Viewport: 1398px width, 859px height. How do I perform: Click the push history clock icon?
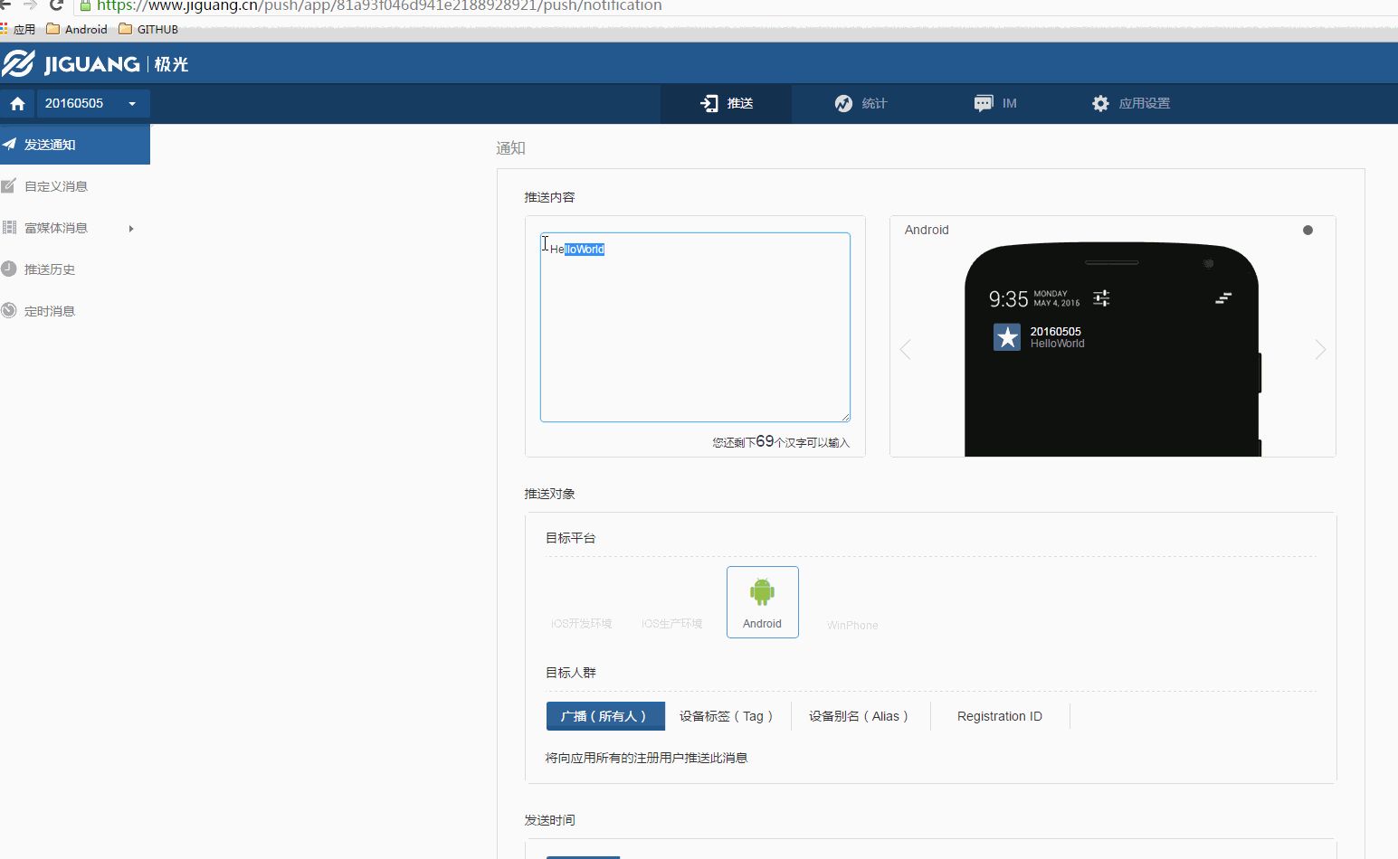9,269
